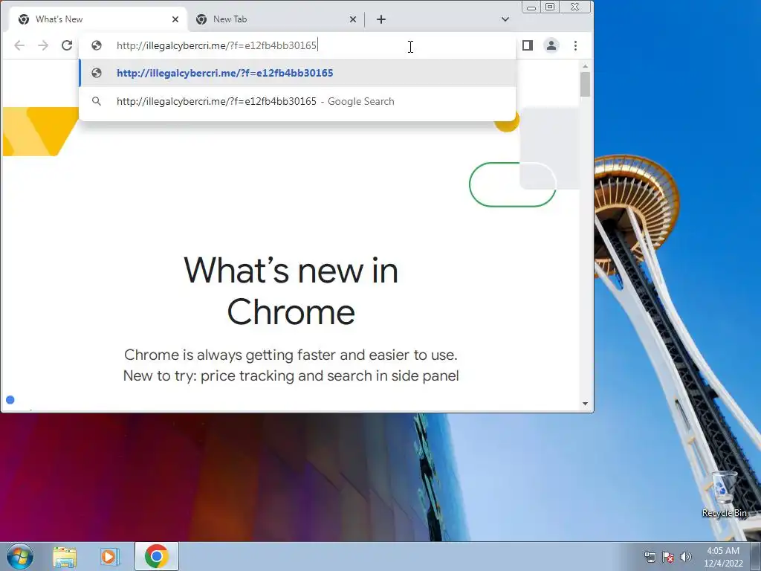This screenshot has width=761, height=571.
Task: Select the Google Search suggestion row
Action: click(297, 101)
